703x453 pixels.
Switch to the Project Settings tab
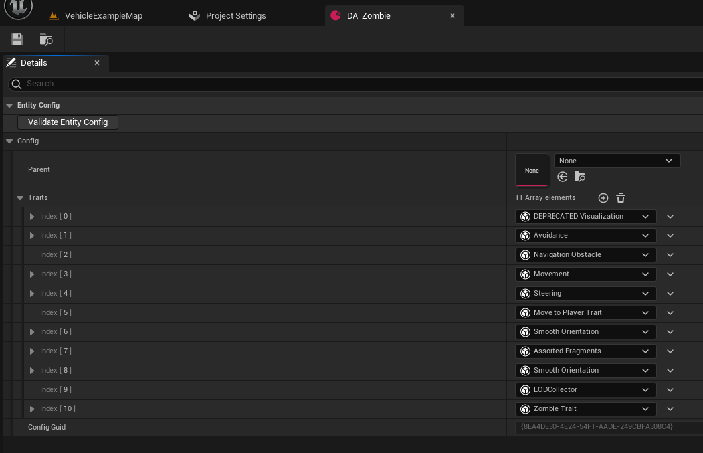pos(235,15)
